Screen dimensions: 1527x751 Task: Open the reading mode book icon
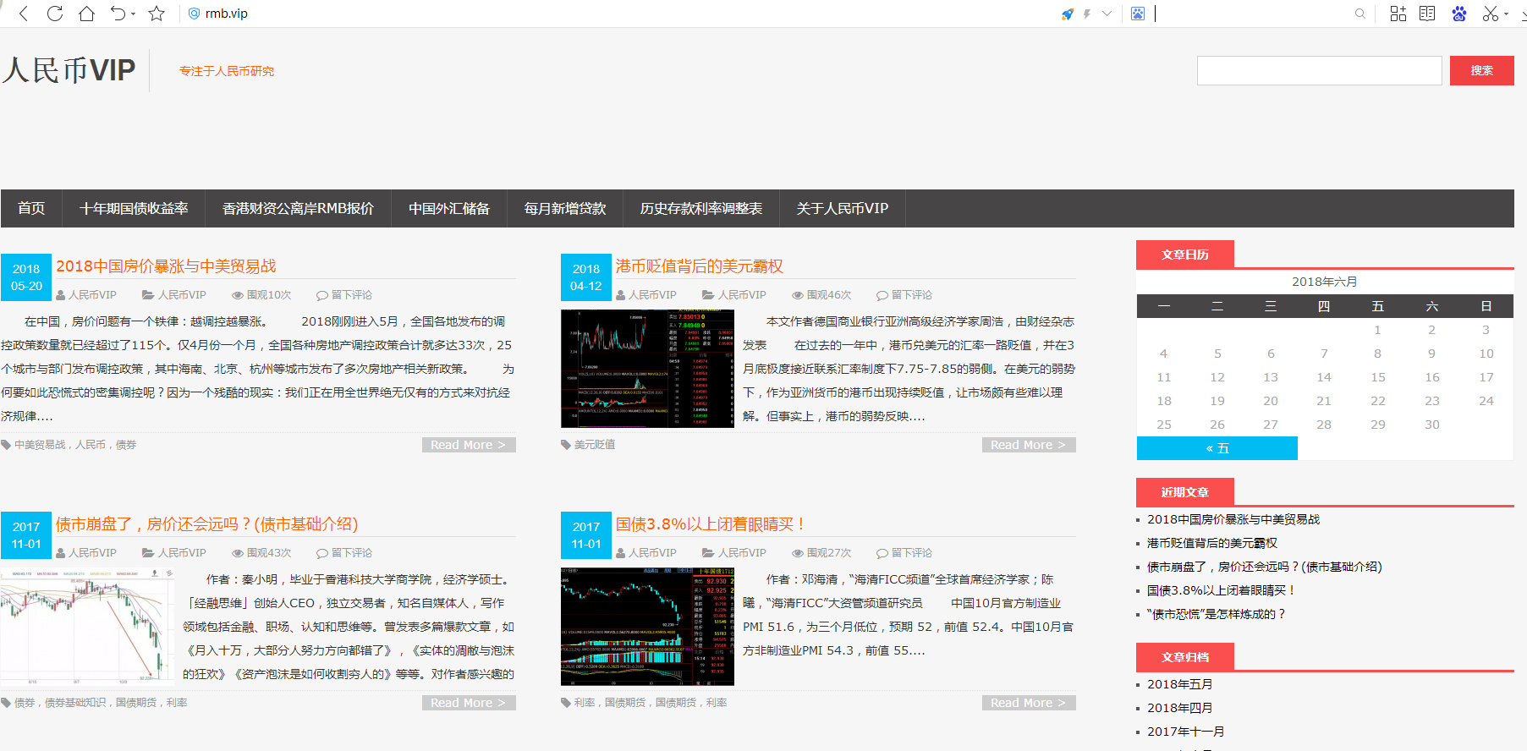point(1427,14)
